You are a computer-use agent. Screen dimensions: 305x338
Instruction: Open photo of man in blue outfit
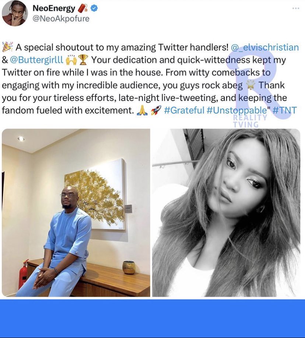click(76, 213)
